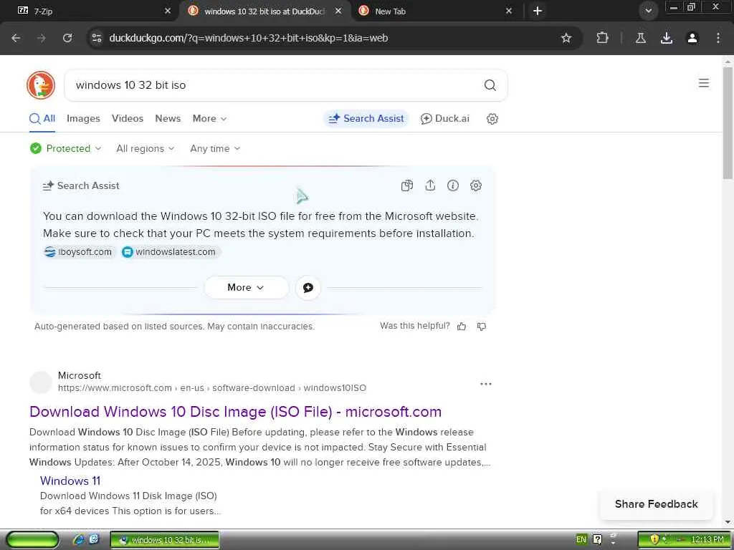Click the microsoft.com result URL
This screenshot has height=550, width=734.
point(212,388)
